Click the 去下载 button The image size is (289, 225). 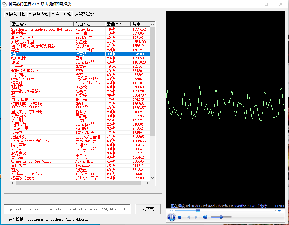[x=148, y=209]
